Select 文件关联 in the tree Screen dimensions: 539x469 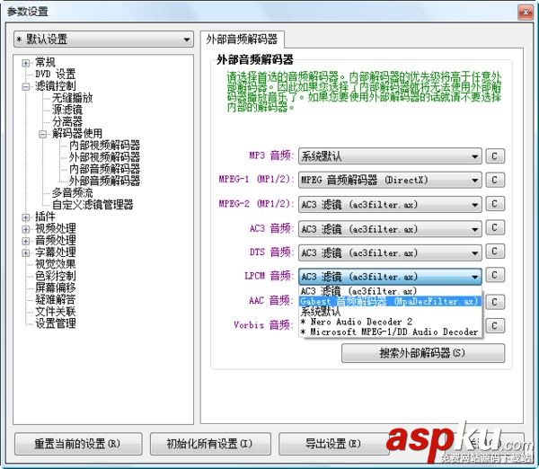pos(56,312)
